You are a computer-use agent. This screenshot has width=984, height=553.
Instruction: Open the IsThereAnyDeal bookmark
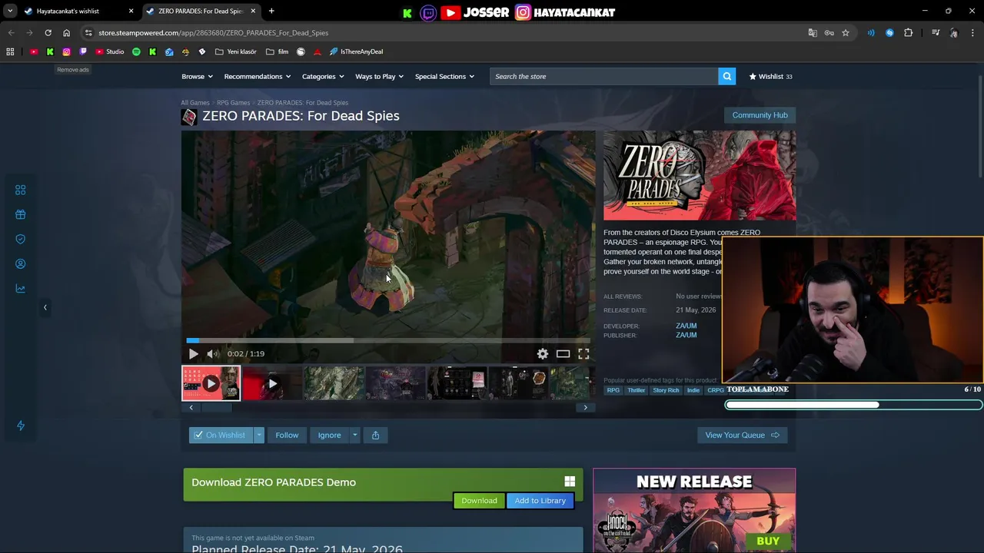pos(356,51)
